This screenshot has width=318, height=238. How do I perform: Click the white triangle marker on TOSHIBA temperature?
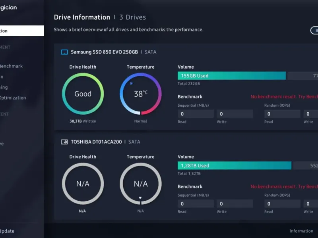coord(140,198)
